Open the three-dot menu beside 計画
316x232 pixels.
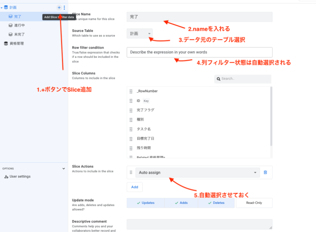click(65, 7)
